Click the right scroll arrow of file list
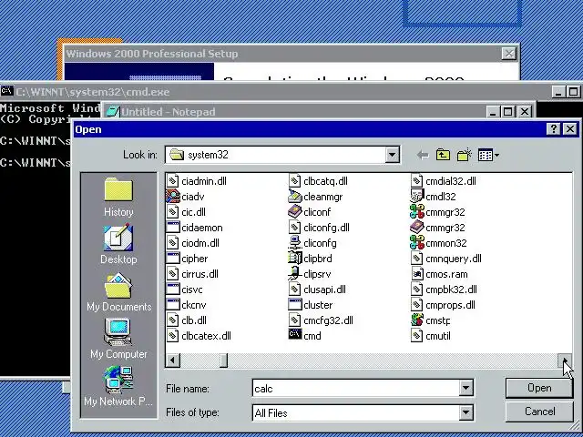The width and height of the screenshot is (583, 437). point(565,361)
